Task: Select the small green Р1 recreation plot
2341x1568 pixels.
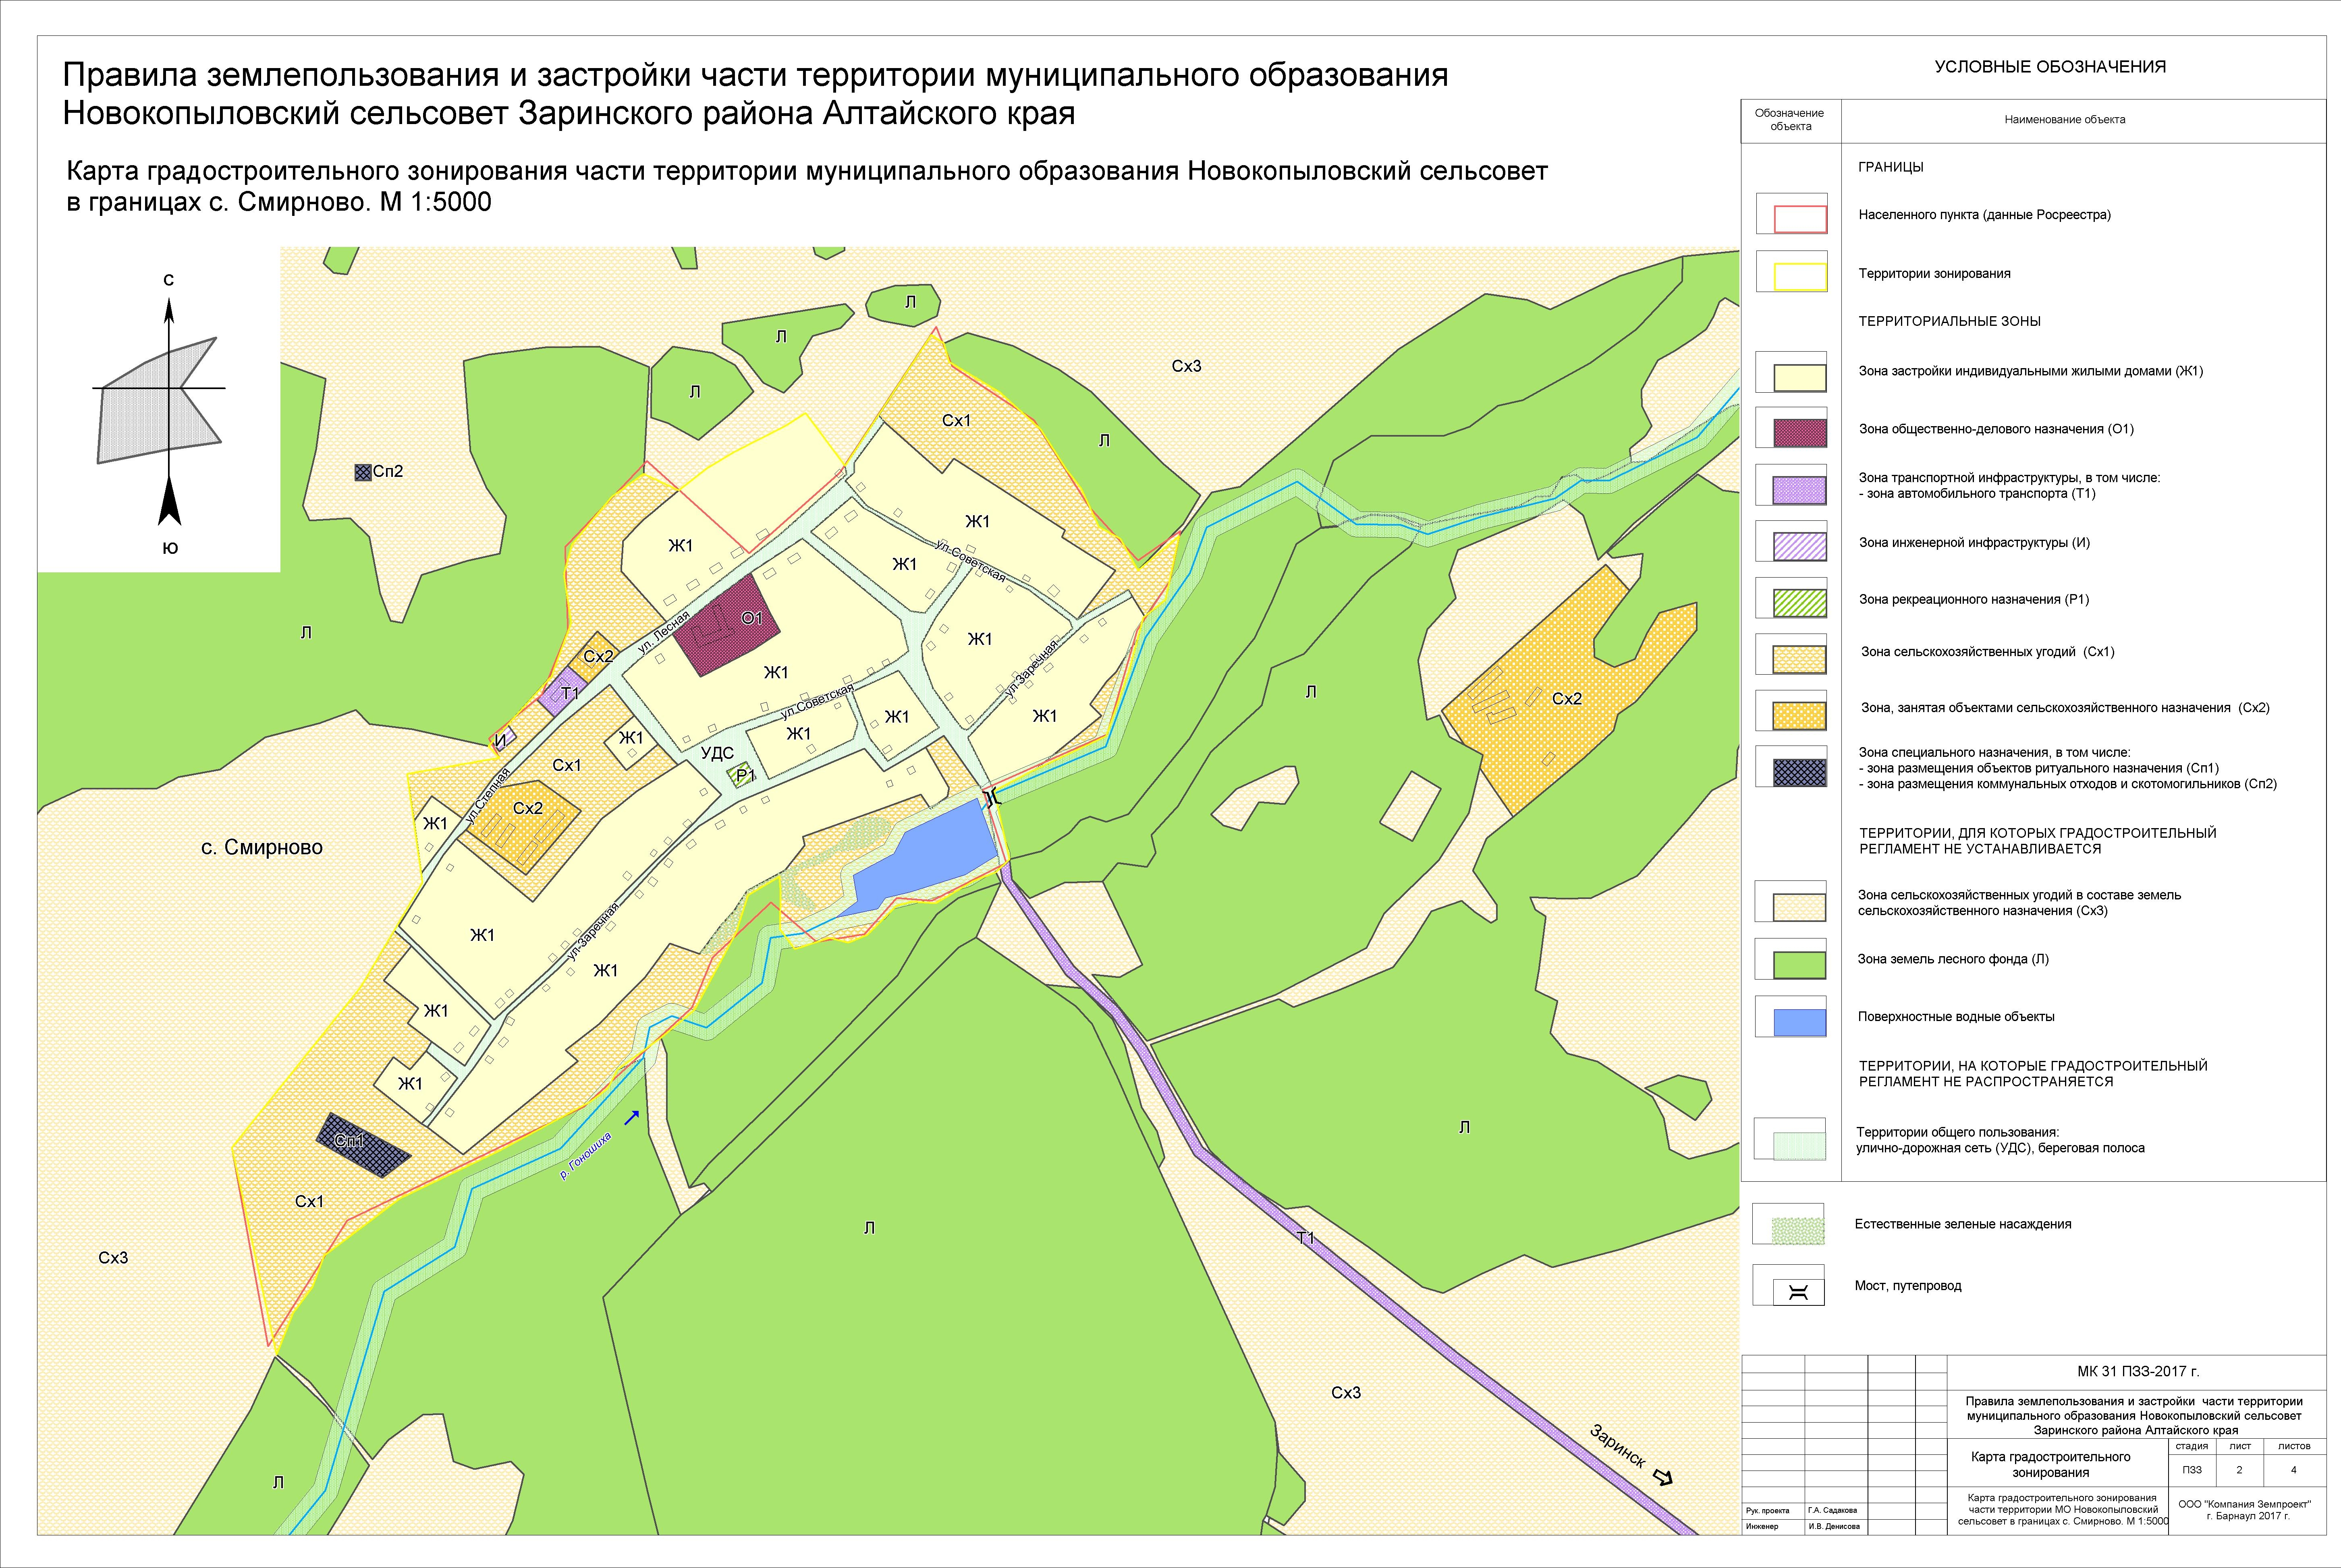Action: click(741, 775)
